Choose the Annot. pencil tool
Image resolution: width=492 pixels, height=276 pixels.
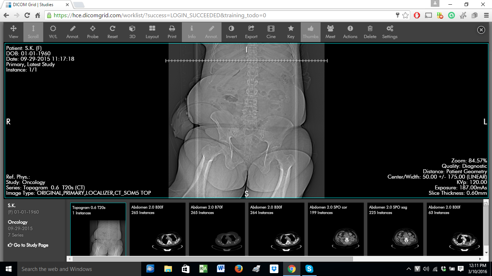pos(73,32)
